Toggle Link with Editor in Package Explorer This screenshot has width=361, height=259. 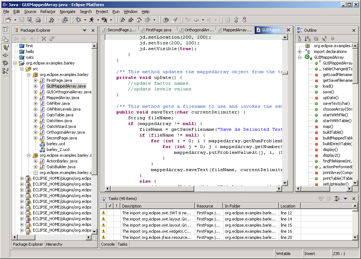point(52,39)
